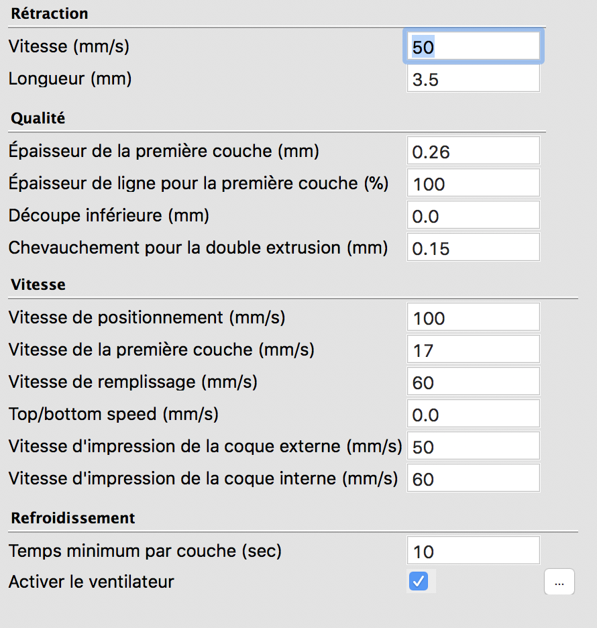Click the Rétraction section header

click(50, 14)
